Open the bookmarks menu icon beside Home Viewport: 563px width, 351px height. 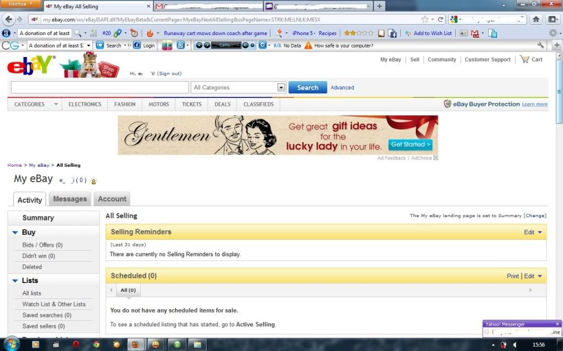(x=553, y=19)
